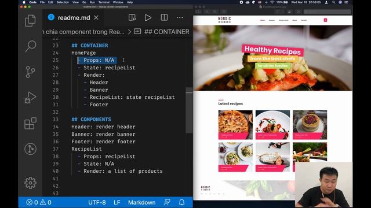Click the '## COMPONENTS' heading on line 33
Image resolution: width=371 pixels, height=208 pixels.
[91, 120]
